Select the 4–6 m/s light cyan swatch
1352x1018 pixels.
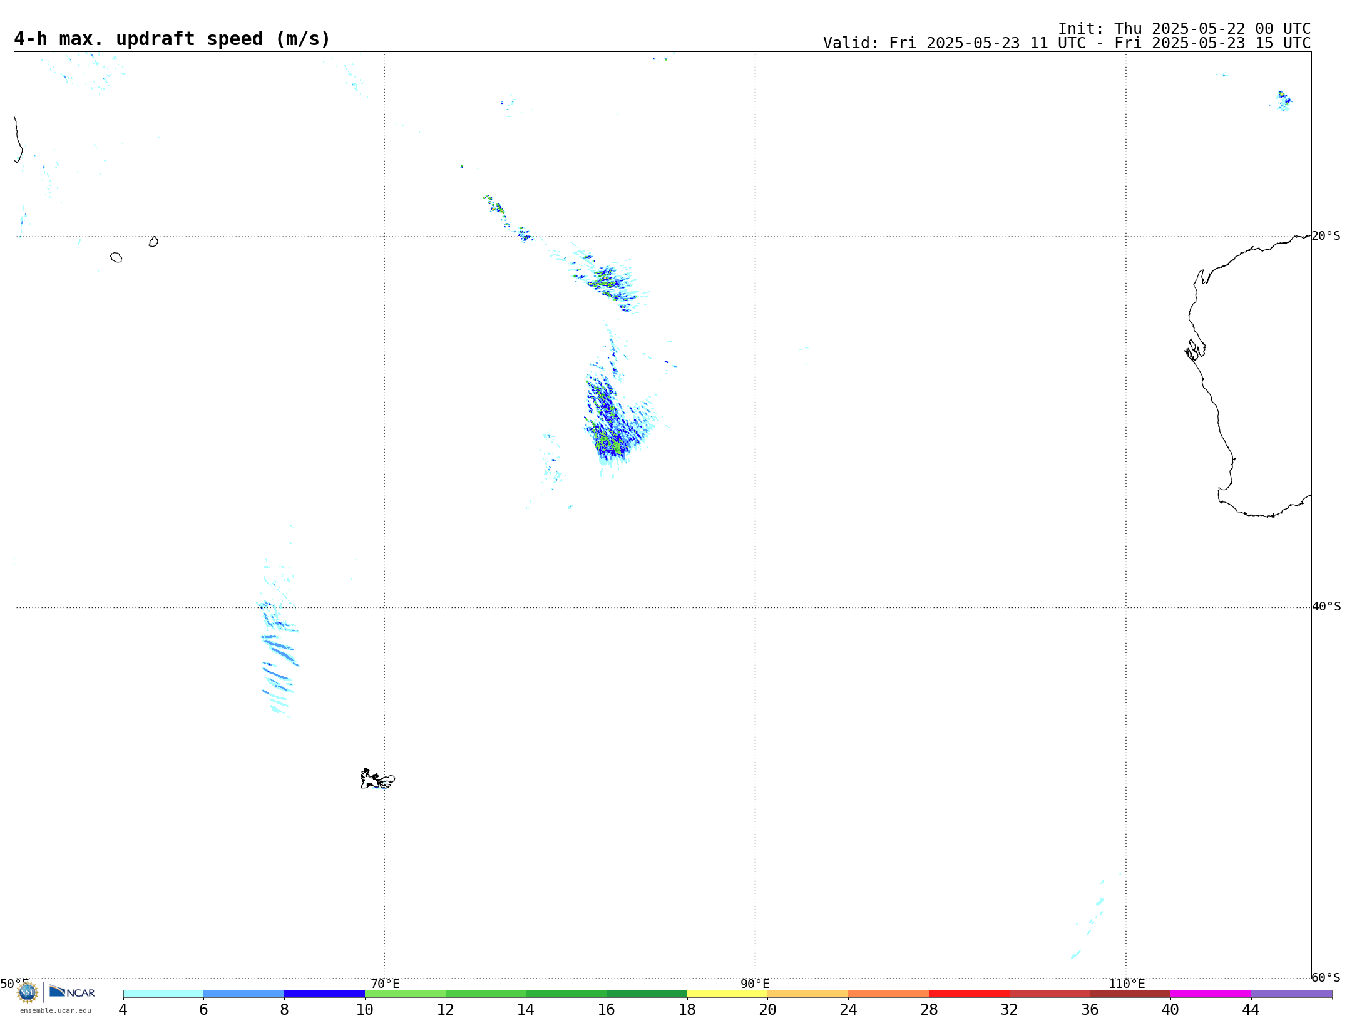(x=163, y=994)
